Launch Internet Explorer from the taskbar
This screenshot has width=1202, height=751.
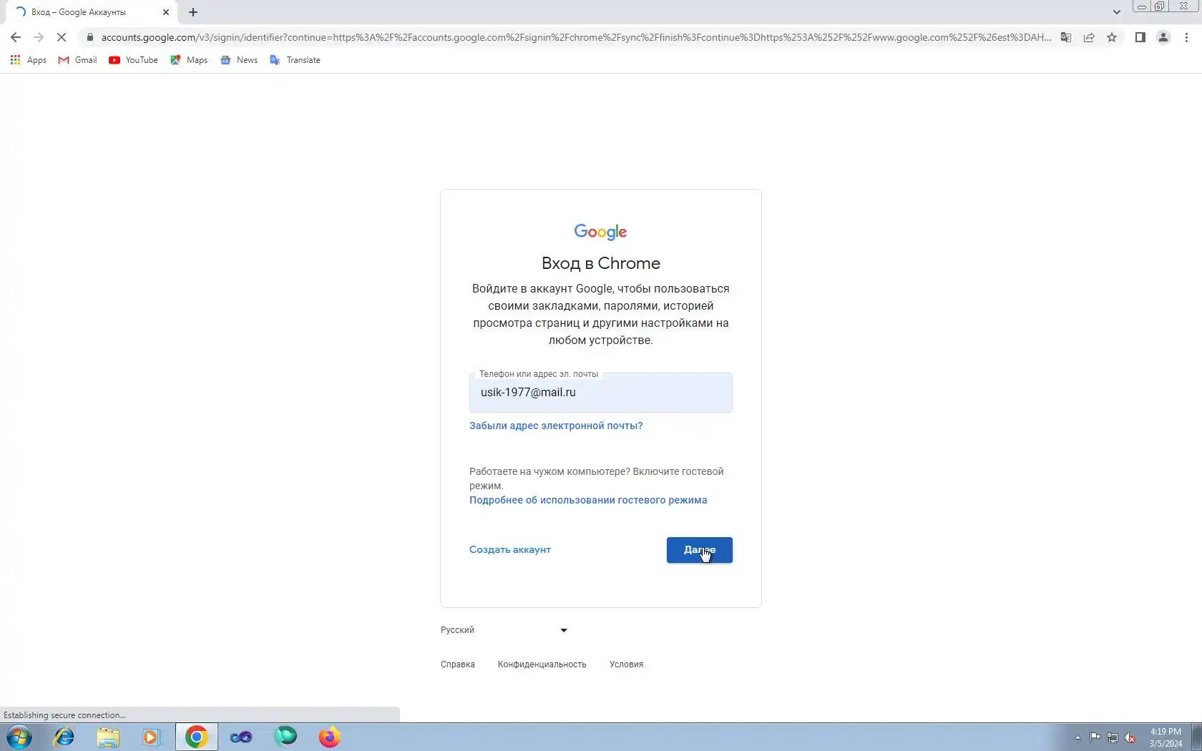click(64, 737)
